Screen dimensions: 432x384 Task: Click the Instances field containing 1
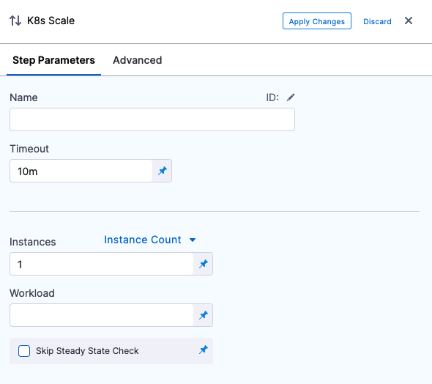click(101, 264)
